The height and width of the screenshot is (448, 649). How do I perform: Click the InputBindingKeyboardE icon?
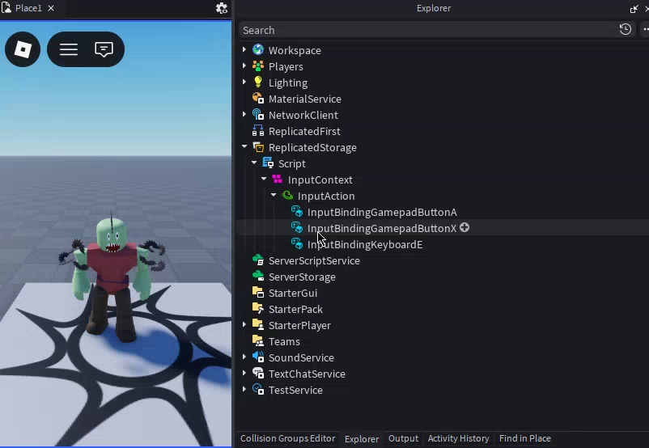coord(297,244)
